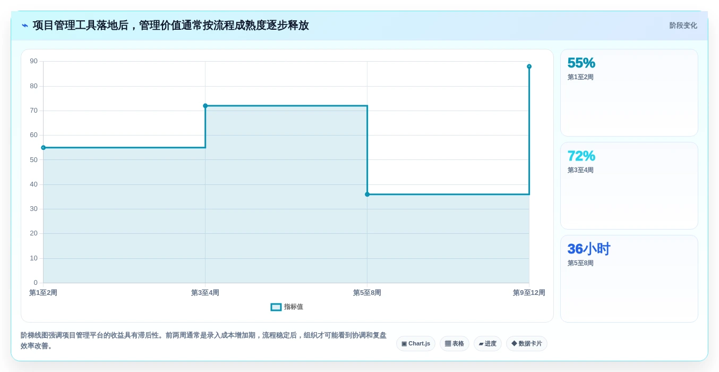Select the 进度 tag
The image size is (719, 372).
pyautogui.click(x=487, y=344)
